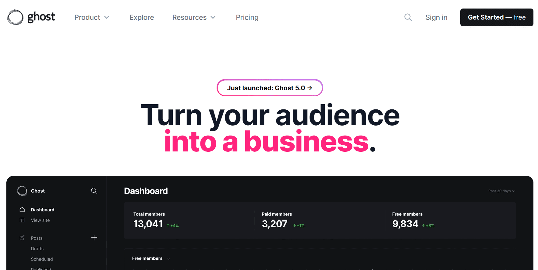Select Dashboard in the sidebar

[x=43, y=210]
